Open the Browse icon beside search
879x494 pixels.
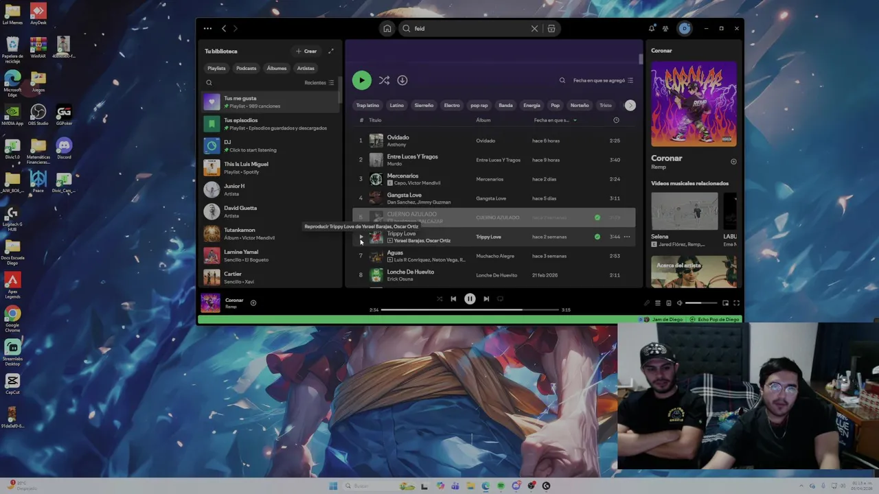(551, 29)
